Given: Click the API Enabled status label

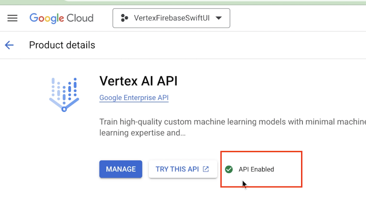Looking at the screenshot, I should (256, 169).
